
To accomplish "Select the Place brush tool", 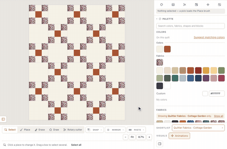I will (x=25, y=130).
